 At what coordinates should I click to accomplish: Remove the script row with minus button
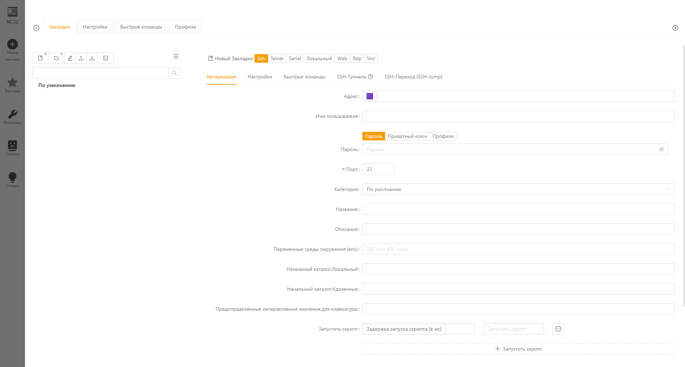[x=558, y=329]
